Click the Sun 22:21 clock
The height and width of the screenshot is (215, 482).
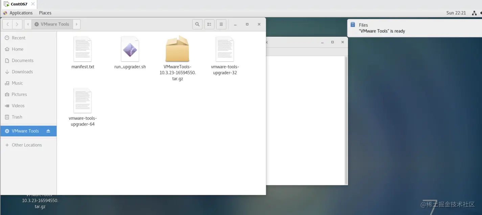click(x=456, y=13)
